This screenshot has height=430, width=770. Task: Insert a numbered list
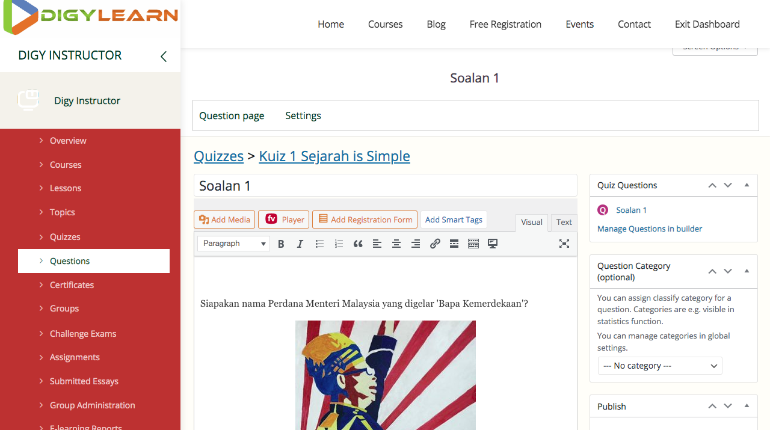tap(339, 244)
